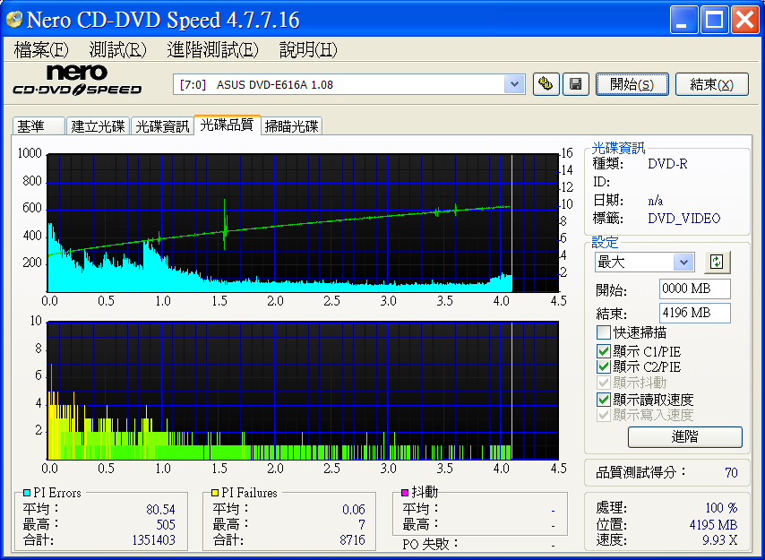The image size is (765, 560).
Task: Click the label value DVD_VIDEO
Action: click(684, 218)
